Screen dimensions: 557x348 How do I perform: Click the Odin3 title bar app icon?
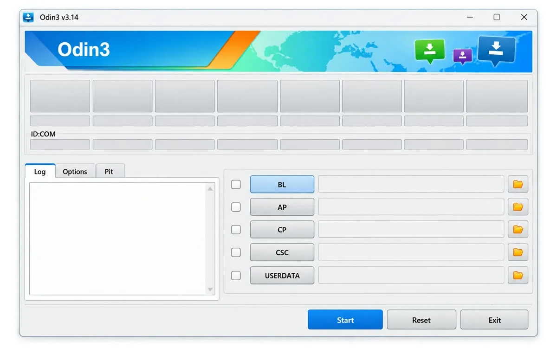tap(29, 17)
